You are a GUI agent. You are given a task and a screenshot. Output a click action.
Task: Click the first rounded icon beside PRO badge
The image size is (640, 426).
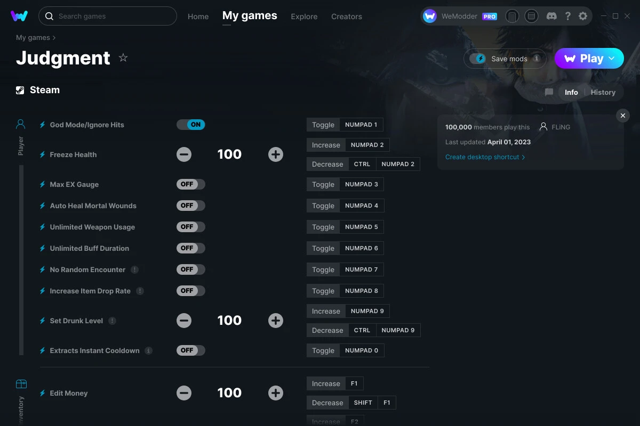click(x=512, y=16)
